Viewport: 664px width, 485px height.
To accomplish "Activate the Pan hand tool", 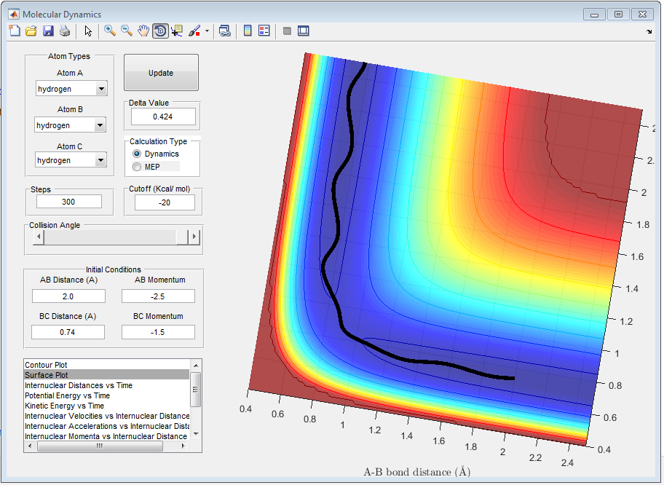I will tap(143, 31).
